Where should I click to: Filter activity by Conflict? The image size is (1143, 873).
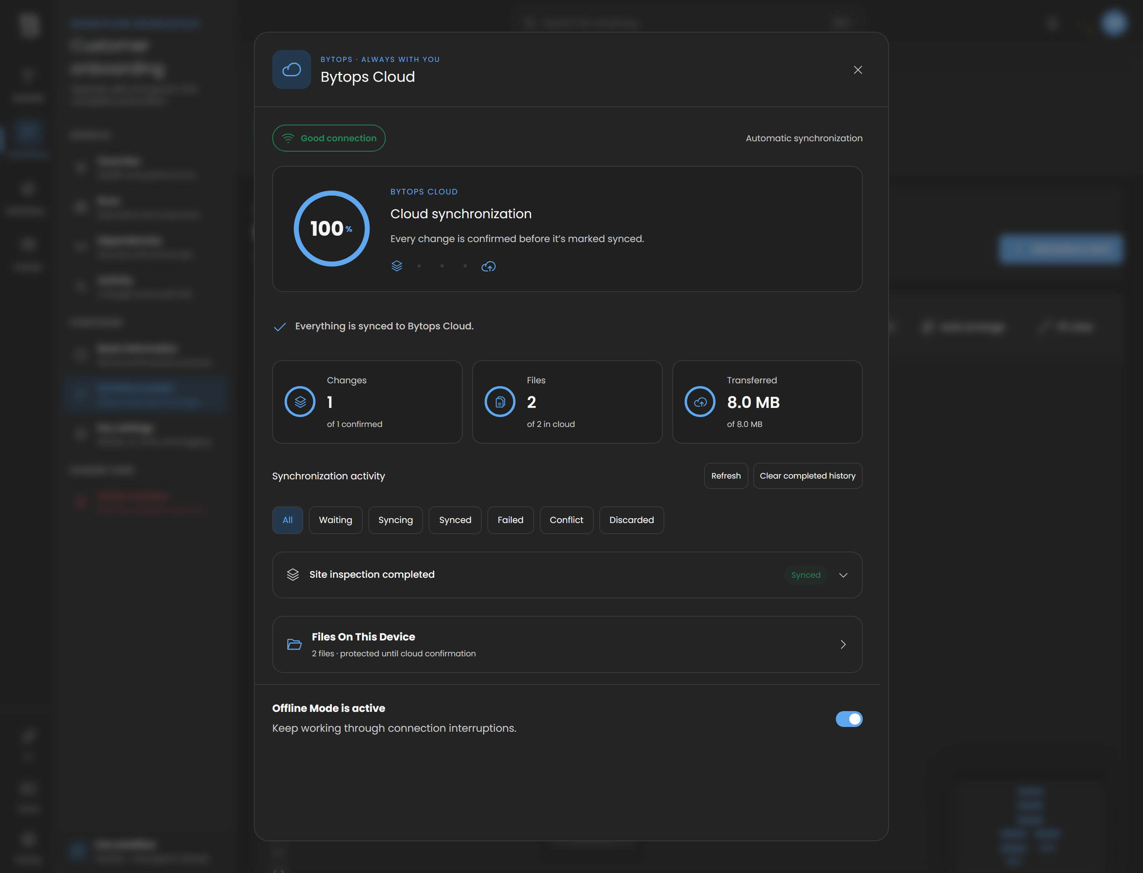point(566,520)
